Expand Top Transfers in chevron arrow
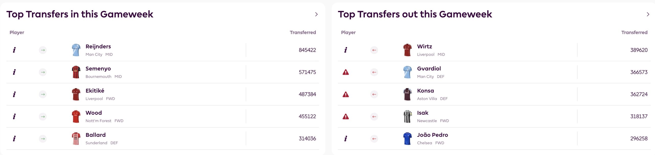 pos(316,14)
